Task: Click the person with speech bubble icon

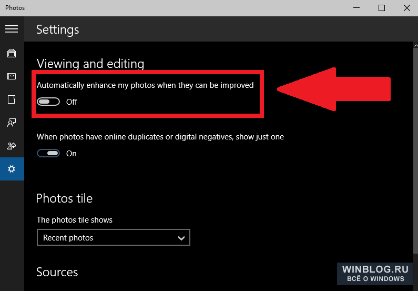Action: pos(12,123)
